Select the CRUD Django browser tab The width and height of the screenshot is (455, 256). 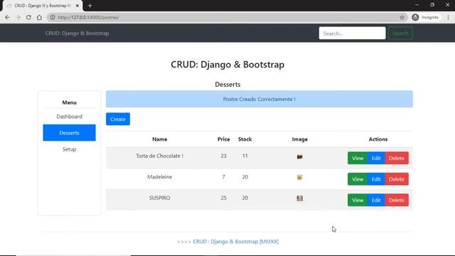click(43, 6)
